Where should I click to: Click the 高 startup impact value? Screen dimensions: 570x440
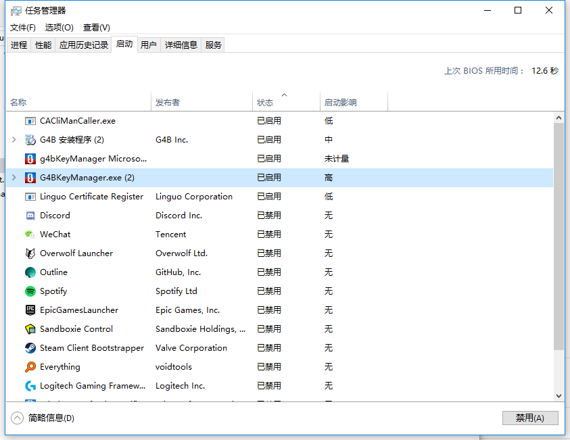329,178
